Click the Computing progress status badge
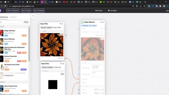 89,26
